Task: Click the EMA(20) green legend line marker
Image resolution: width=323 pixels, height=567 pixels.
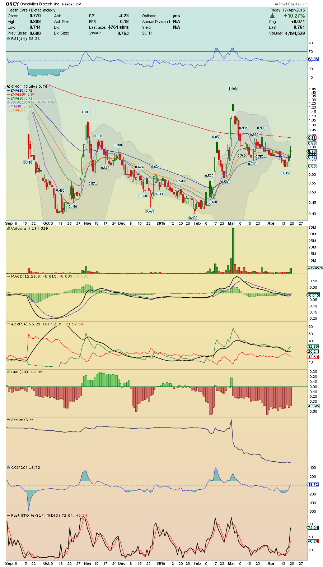Action: (x=8, y=99)
